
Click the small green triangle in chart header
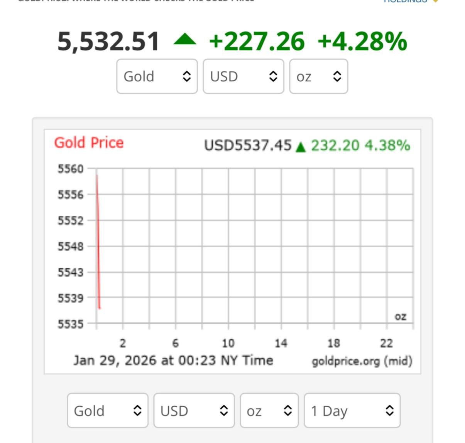coord(301,147)
